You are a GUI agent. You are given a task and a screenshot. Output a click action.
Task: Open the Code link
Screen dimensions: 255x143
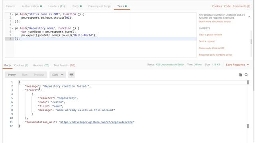pos(227,6)
